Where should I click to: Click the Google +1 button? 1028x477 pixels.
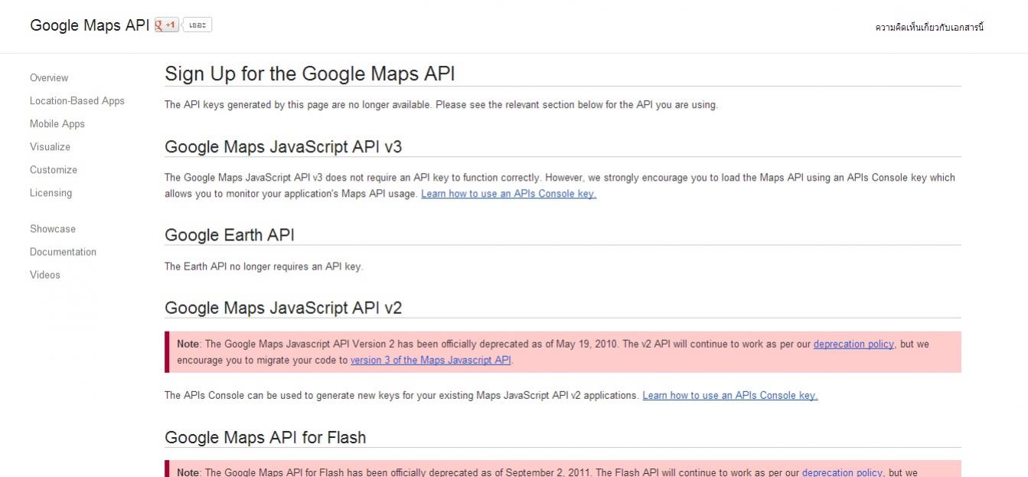(x=167, y=25)
